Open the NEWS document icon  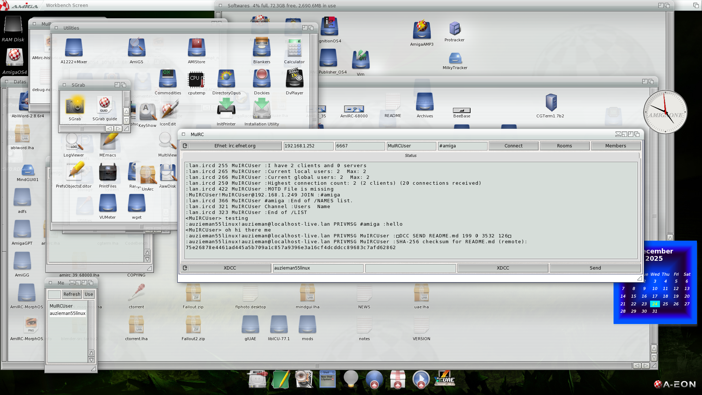click(364, 293)
